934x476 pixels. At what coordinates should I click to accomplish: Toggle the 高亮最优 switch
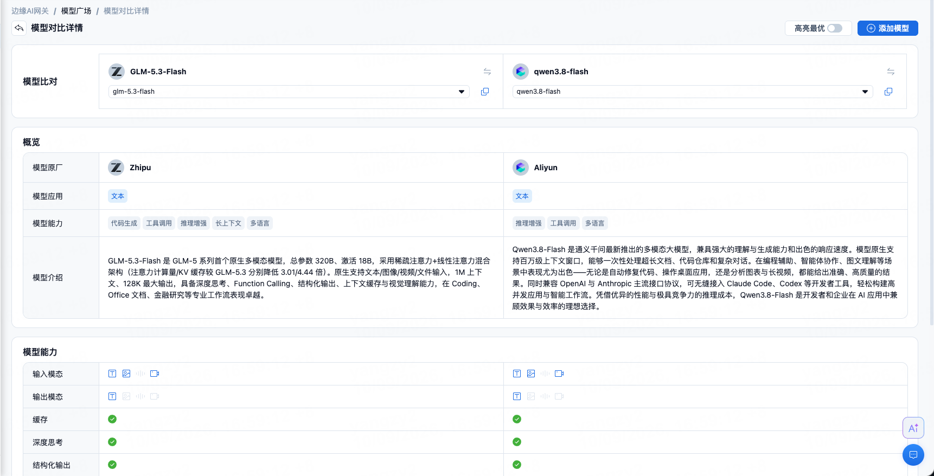tap(835, 28)
